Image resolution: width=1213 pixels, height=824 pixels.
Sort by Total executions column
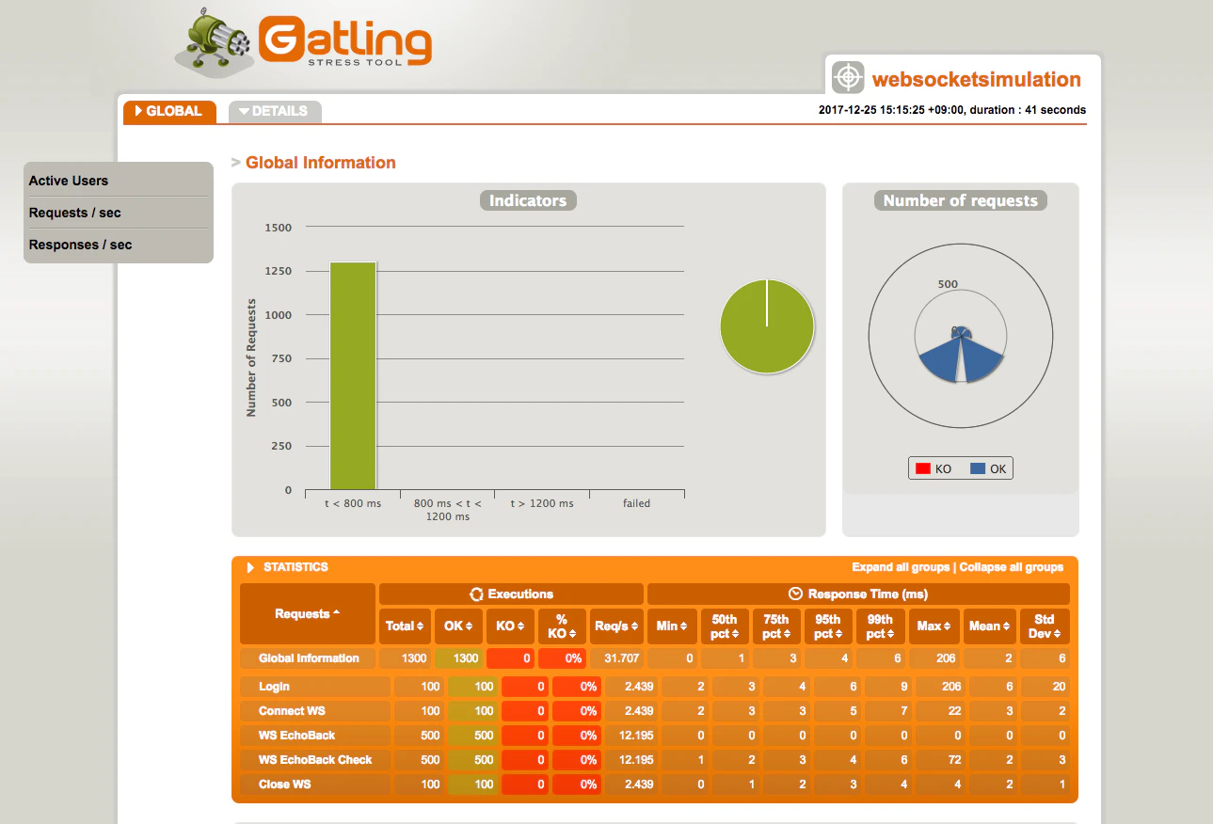coord(405,626)
